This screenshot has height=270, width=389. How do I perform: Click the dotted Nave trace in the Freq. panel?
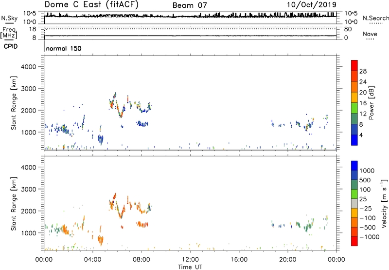click(x=190, y=29)
